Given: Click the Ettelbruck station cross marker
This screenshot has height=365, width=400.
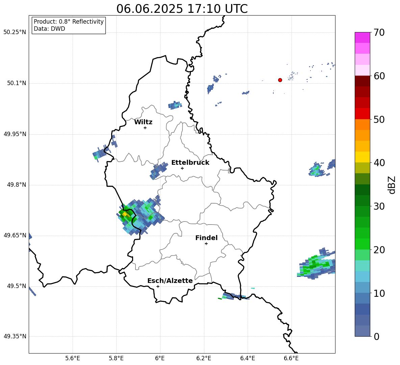Looking at the screenshot, I should point(182,168).
